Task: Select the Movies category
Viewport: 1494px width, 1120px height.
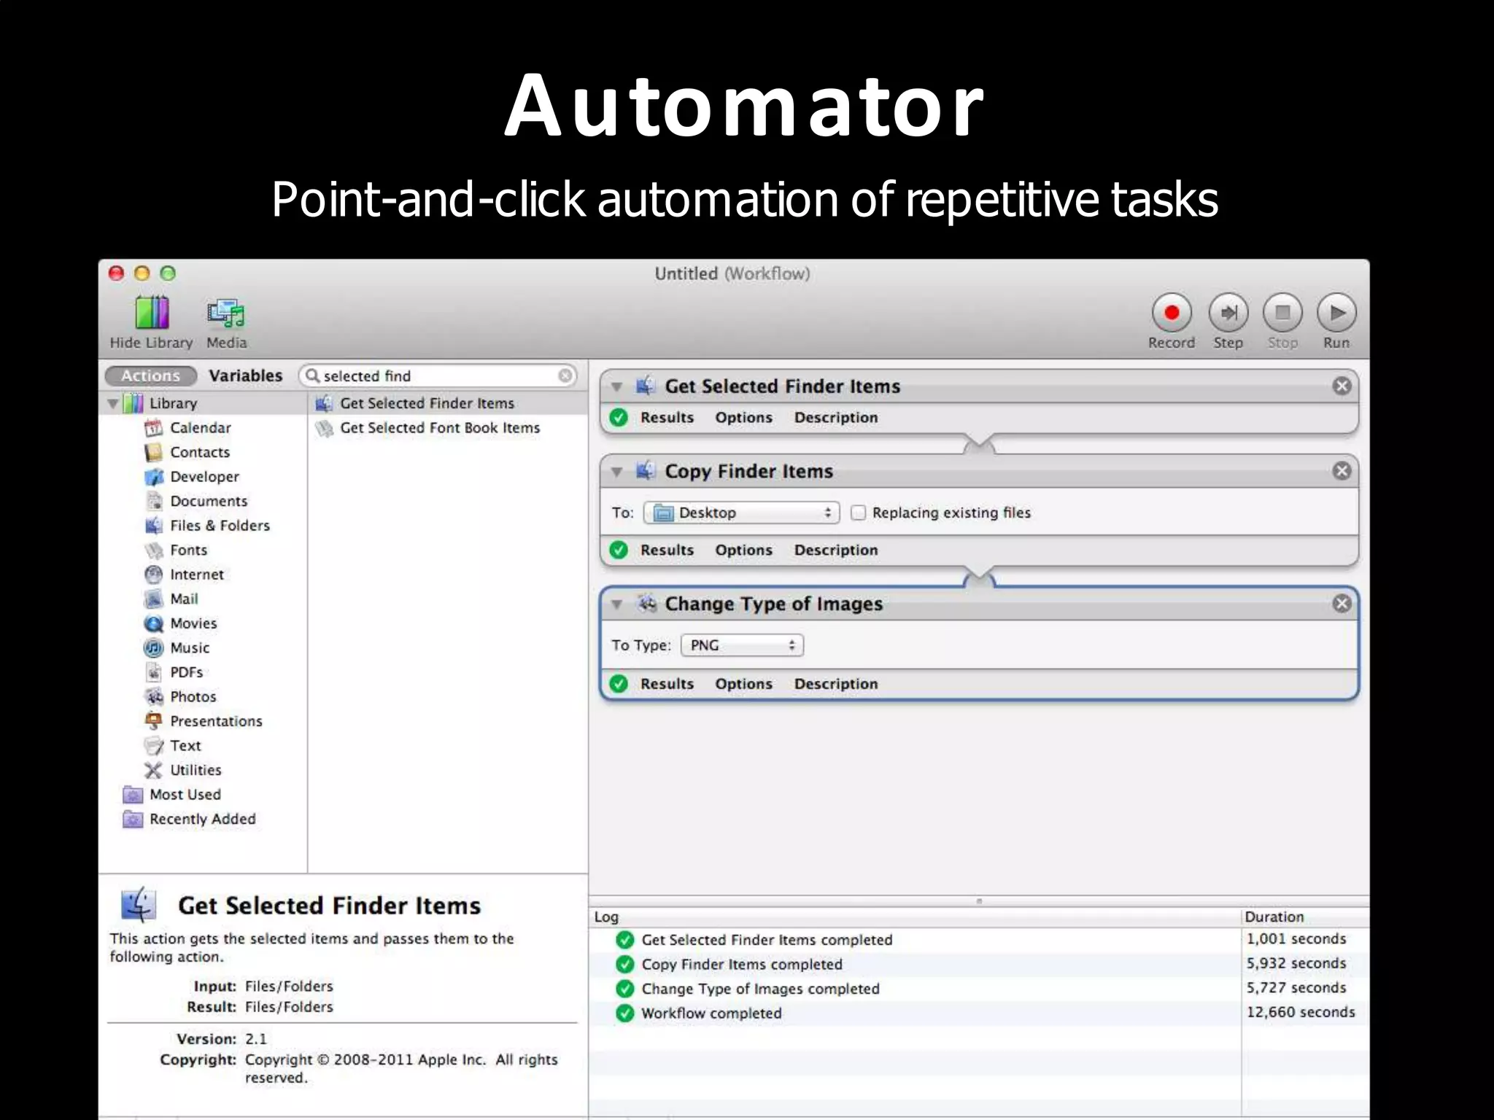Action: [180, 623]
